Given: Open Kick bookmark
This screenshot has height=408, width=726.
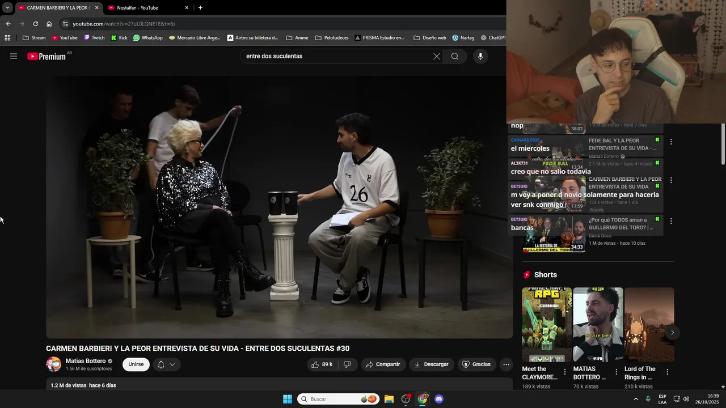Looking at the screenshot, I should 119,38.
